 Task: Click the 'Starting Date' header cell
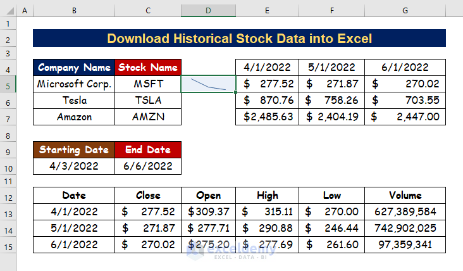click(74, 150)
